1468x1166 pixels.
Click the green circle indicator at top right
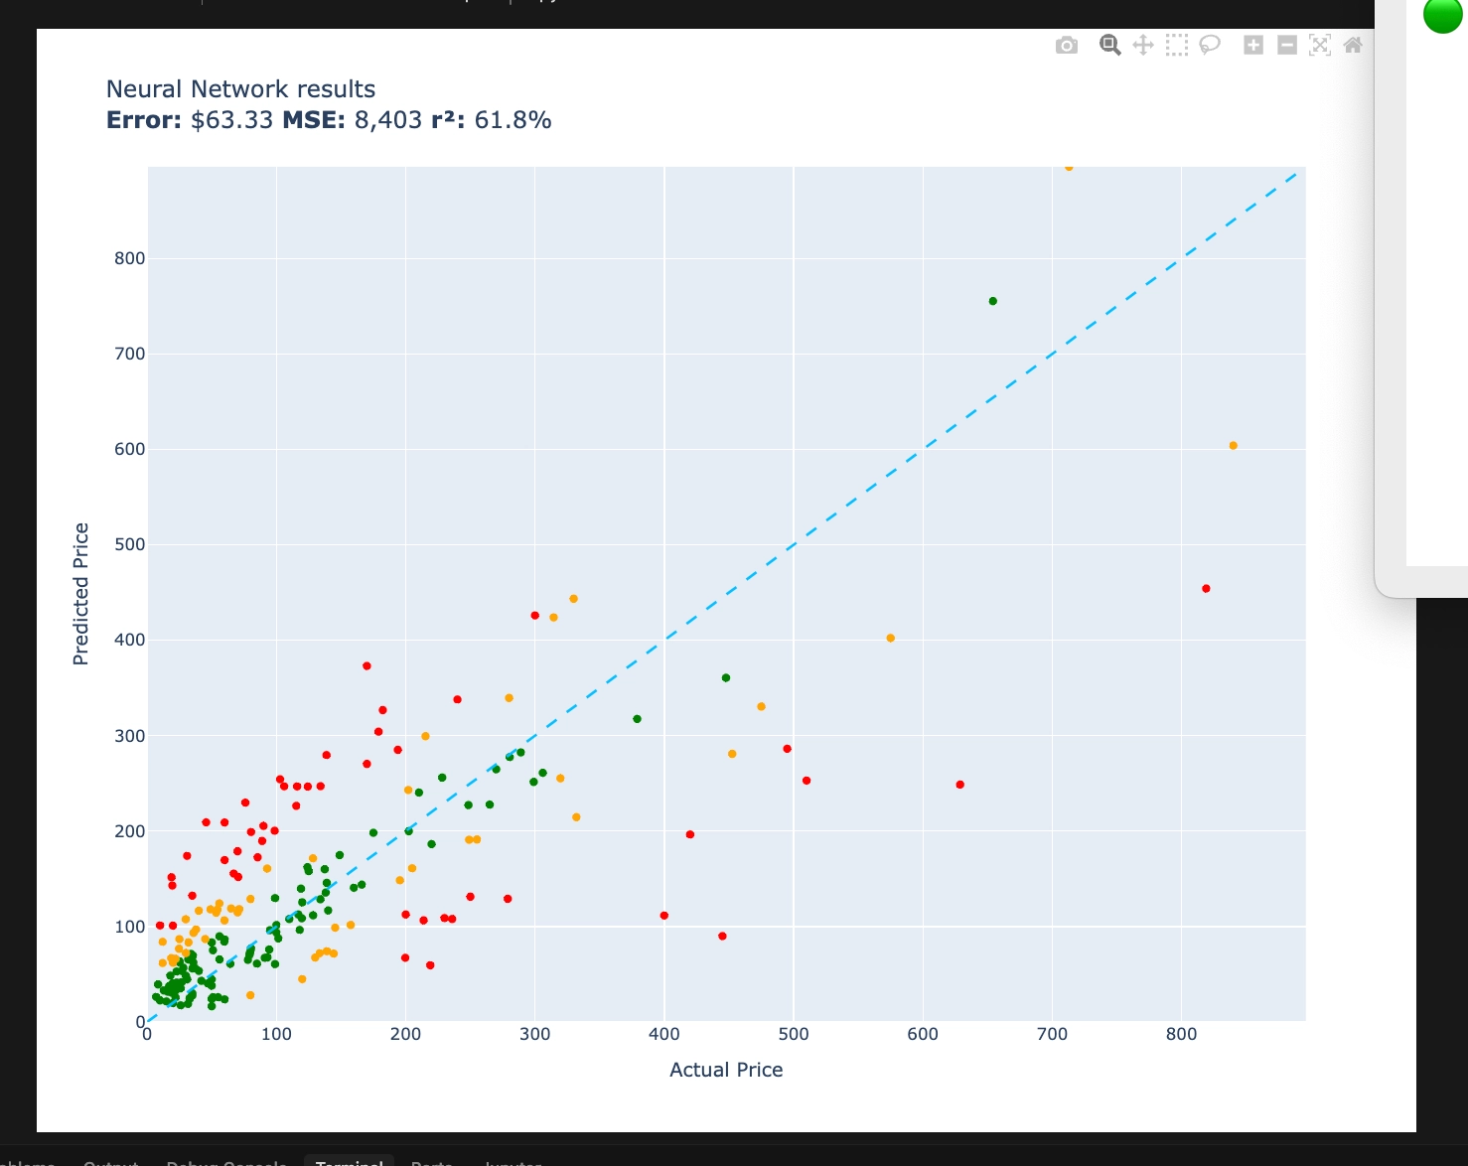(x=1443, y=15)
